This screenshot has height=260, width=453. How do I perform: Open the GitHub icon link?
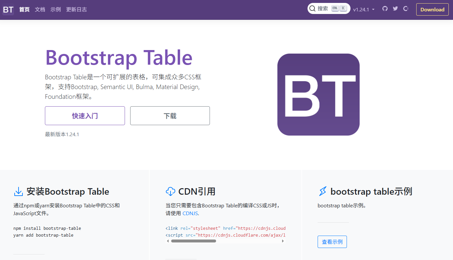[x=385, y=9]
